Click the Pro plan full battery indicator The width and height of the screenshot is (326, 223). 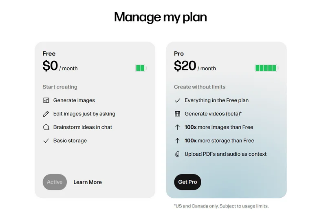pyautogui.click(x=267, y=68)
